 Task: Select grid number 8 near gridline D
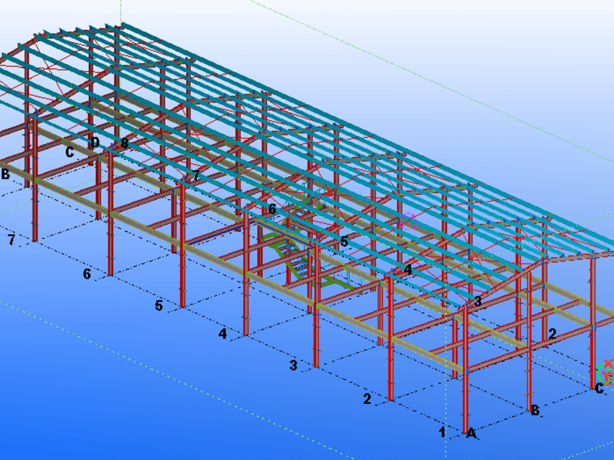coord(123,144)
